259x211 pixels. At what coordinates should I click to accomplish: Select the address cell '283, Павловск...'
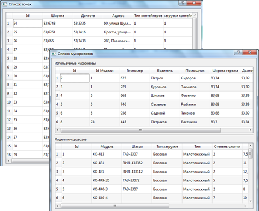click(118, 41)
